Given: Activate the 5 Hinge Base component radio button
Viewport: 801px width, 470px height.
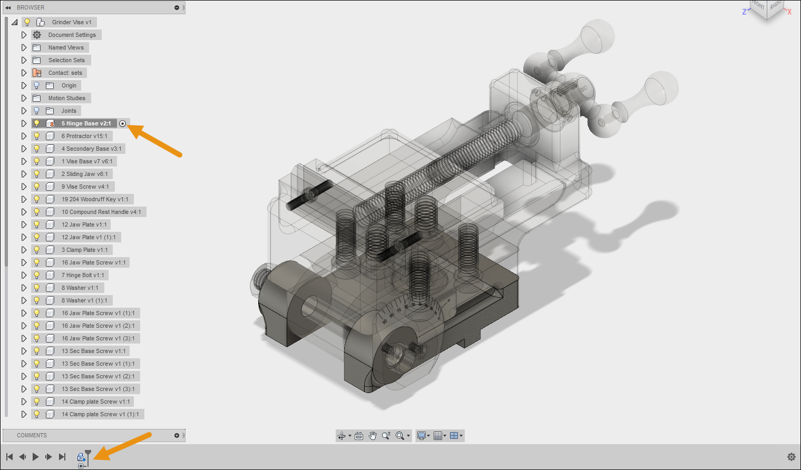Looking at the screenshot, I should 123,123.
